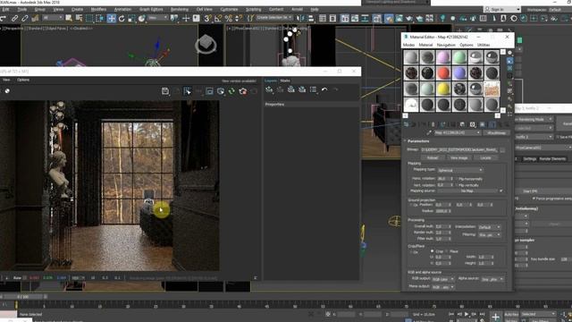572x322 pixels.
Task: Click the Locate button
Action: [485, 157]
